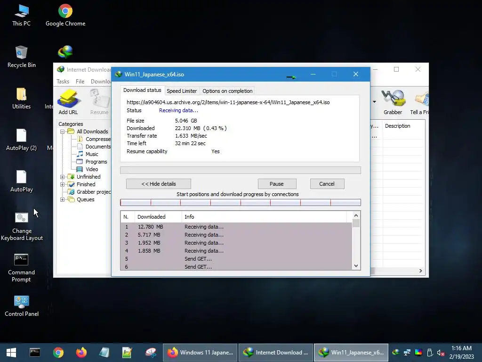Switch to Options on completion tab
Screen dimensions: 482x362
227,91
